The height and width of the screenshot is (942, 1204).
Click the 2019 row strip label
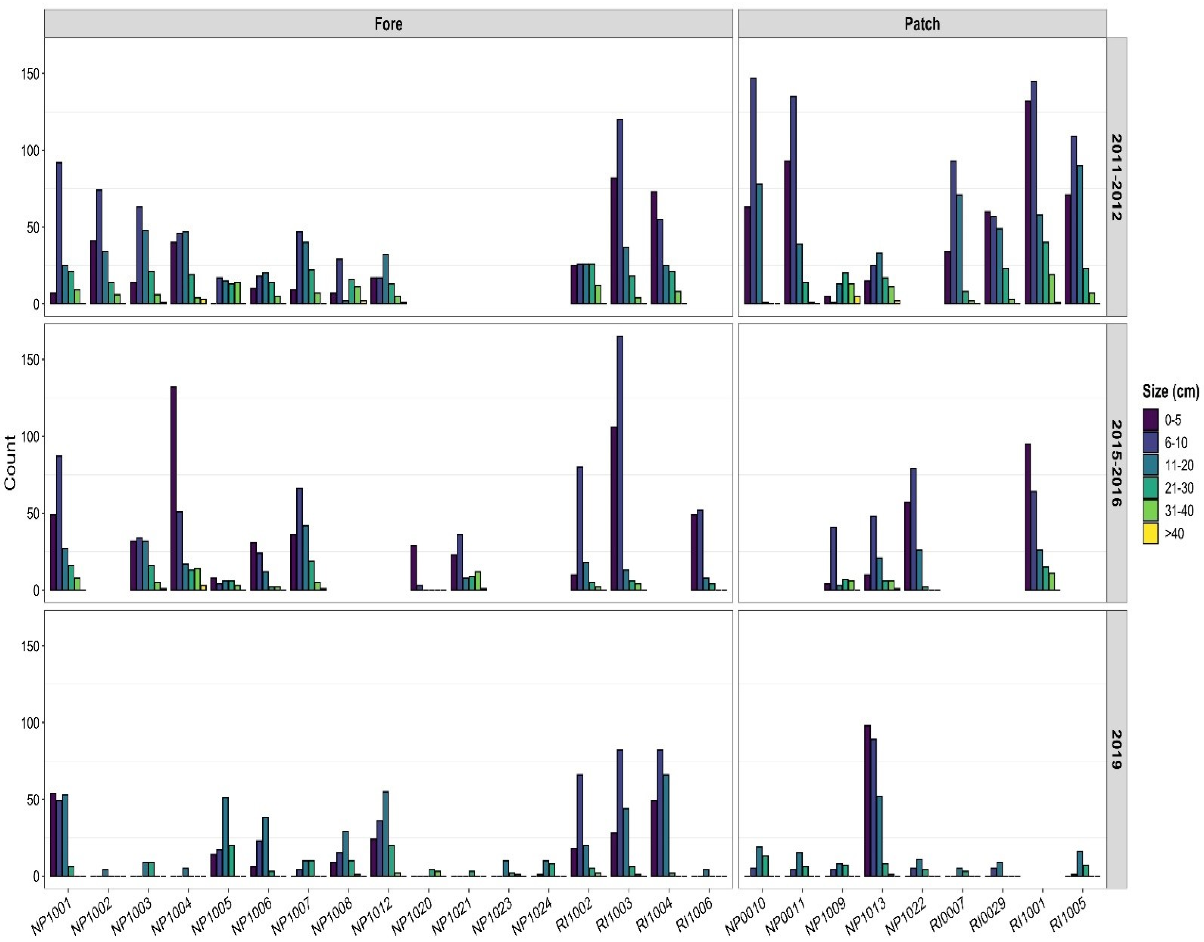(1116, 750)
